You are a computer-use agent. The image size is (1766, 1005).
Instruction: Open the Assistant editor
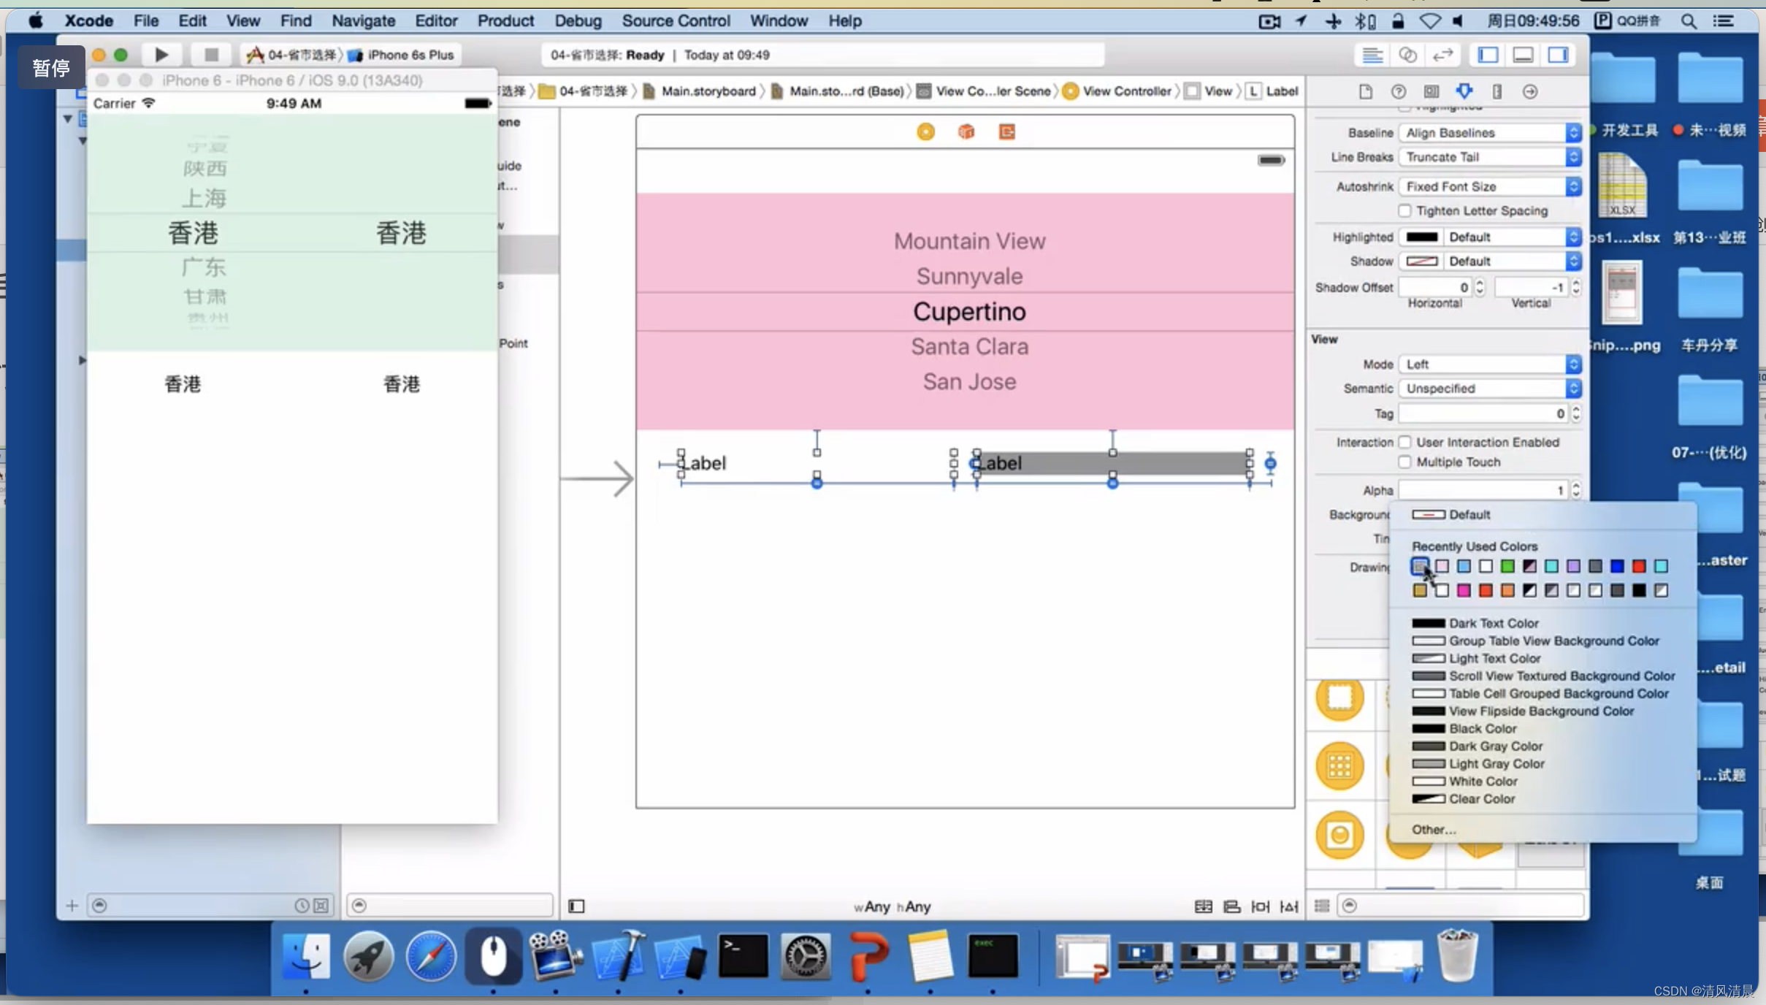pyautogui.click(x=1407, y=55)
